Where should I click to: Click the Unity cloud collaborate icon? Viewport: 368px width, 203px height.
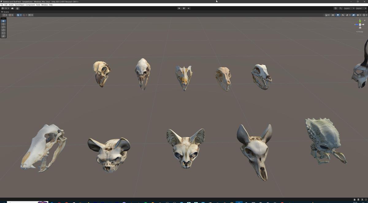[x=13, y=8]
